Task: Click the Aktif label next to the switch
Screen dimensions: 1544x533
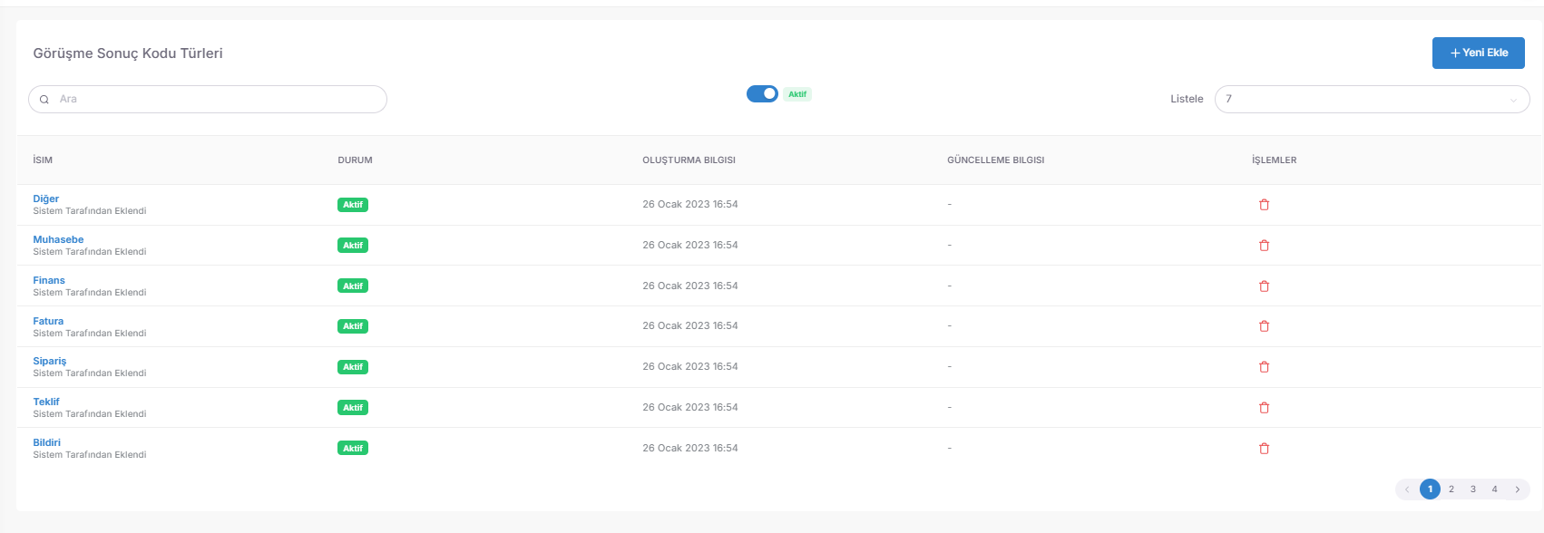Action: click(797, 94)
